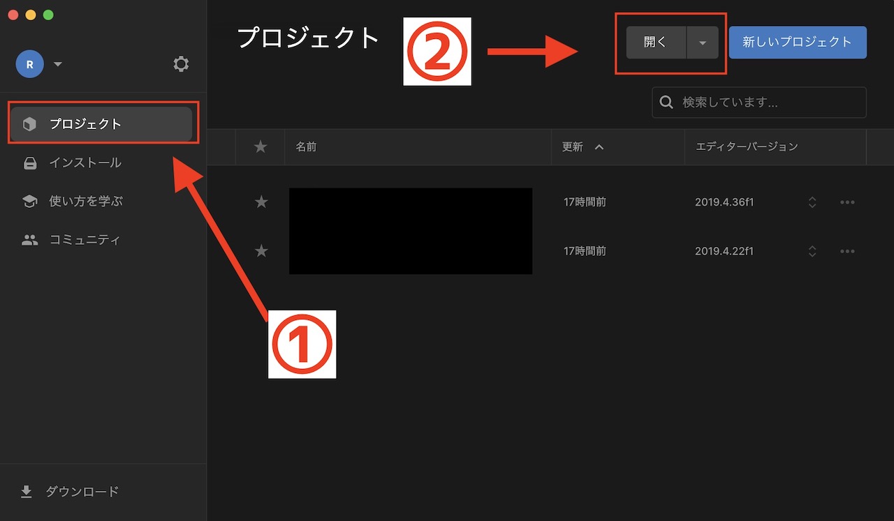Open the account menu chevron next to R avatar
This screenshot has width=894, height=521.
[58, 63]
